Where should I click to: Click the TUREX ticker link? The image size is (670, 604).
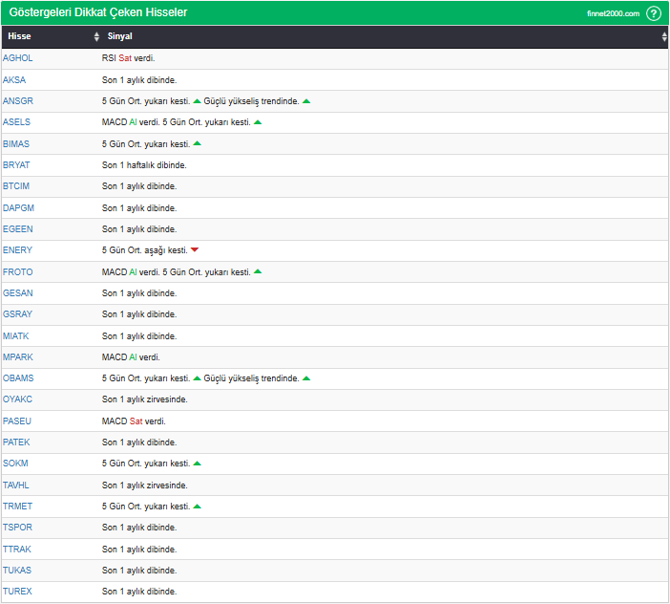pos(17,592)
